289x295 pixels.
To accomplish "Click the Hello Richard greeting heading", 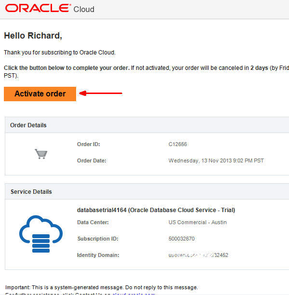I will pyautogui.click(x=33, y=36).
